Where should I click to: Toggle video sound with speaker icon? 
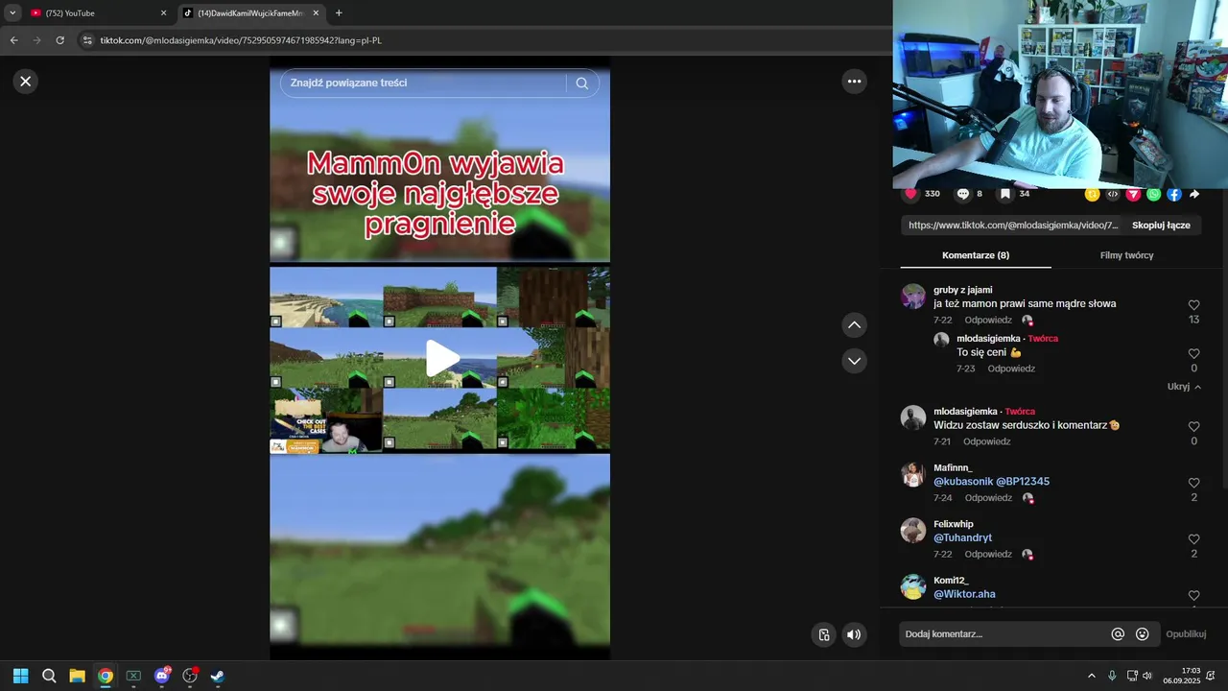[x=854, y=634]
